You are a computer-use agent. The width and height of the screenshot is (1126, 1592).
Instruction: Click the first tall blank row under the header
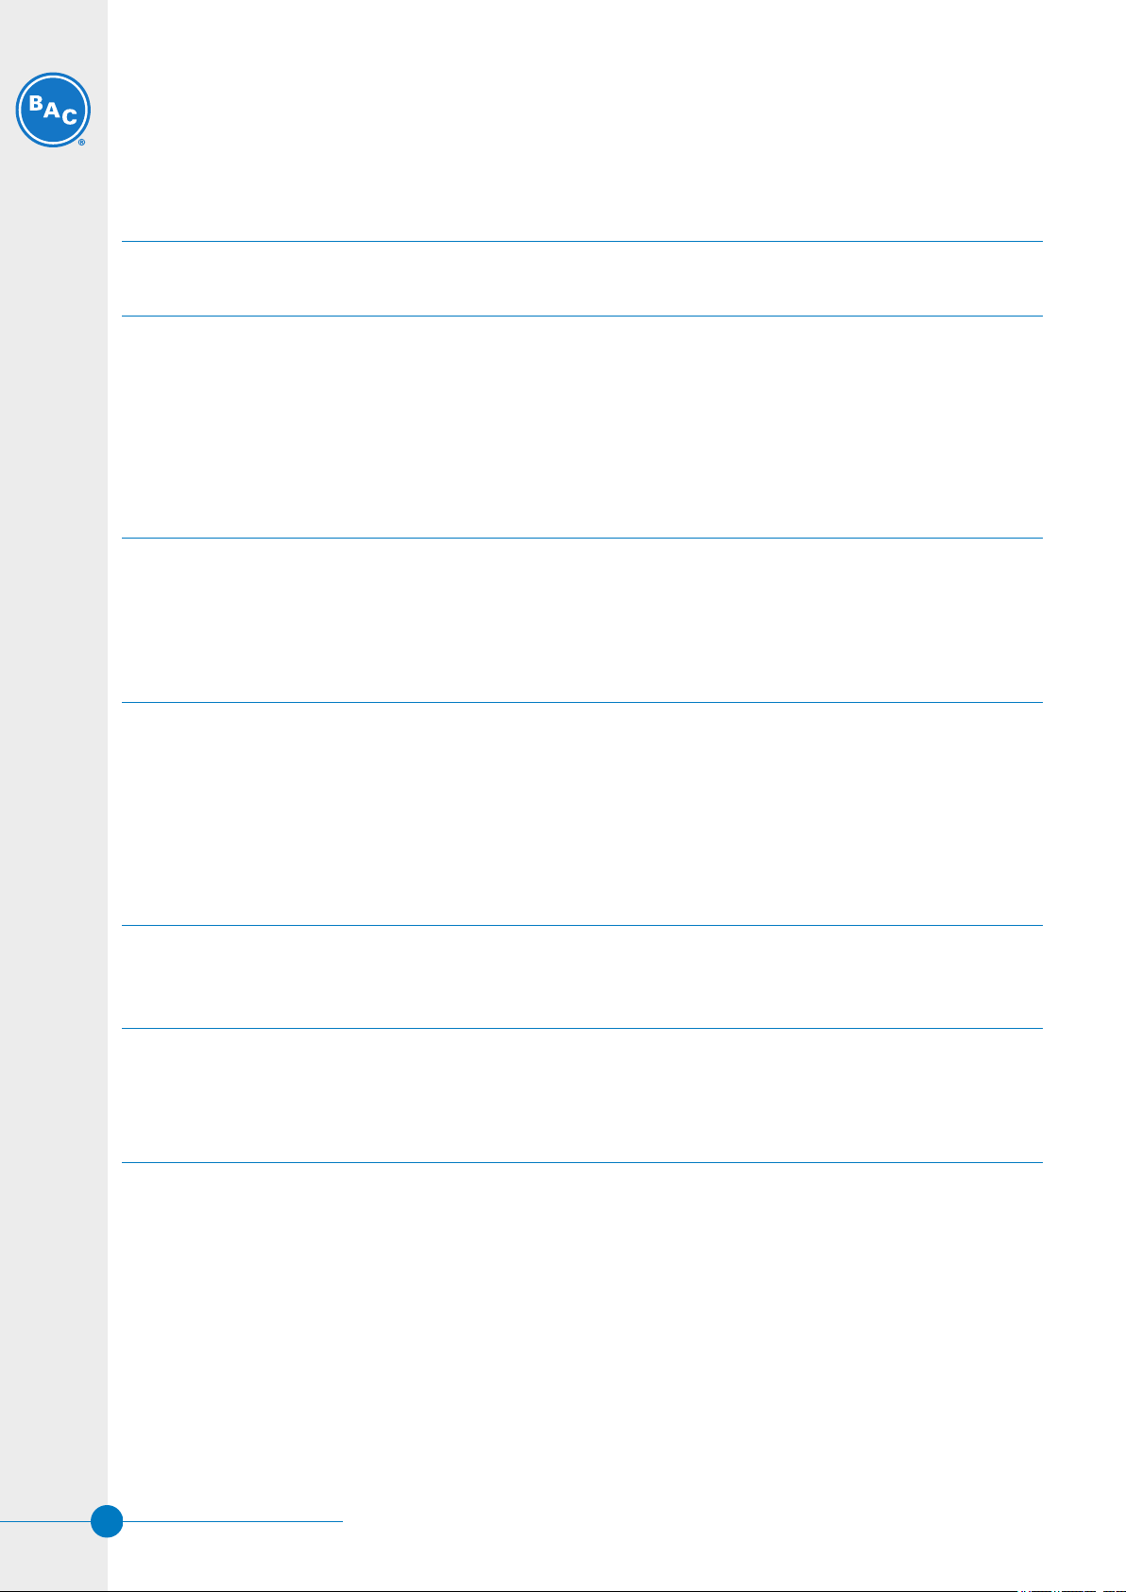coord(582,427)
